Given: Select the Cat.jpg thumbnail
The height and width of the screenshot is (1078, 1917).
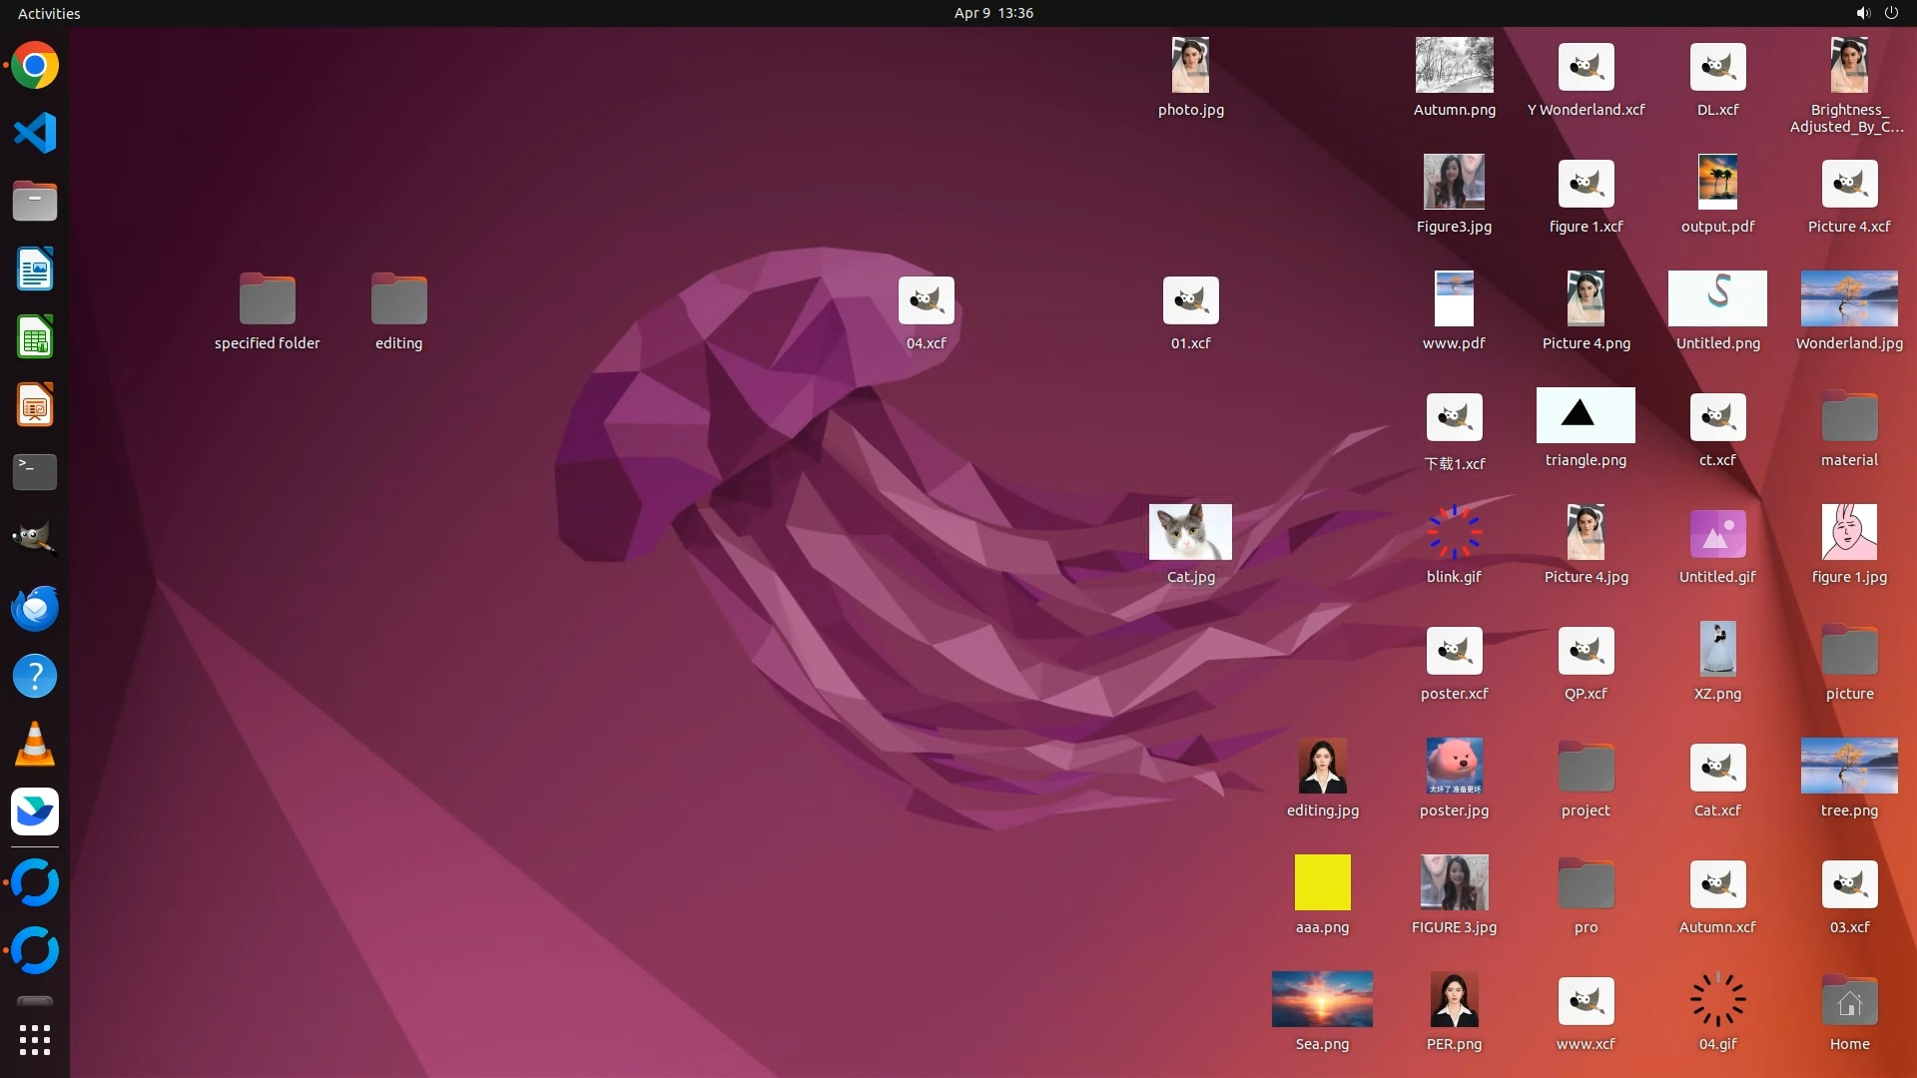Looking at the screenshot, I should pos(1190,532).
